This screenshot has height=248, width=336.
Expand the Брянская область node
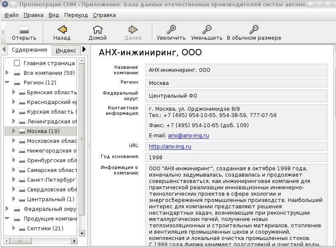point(14,92)
